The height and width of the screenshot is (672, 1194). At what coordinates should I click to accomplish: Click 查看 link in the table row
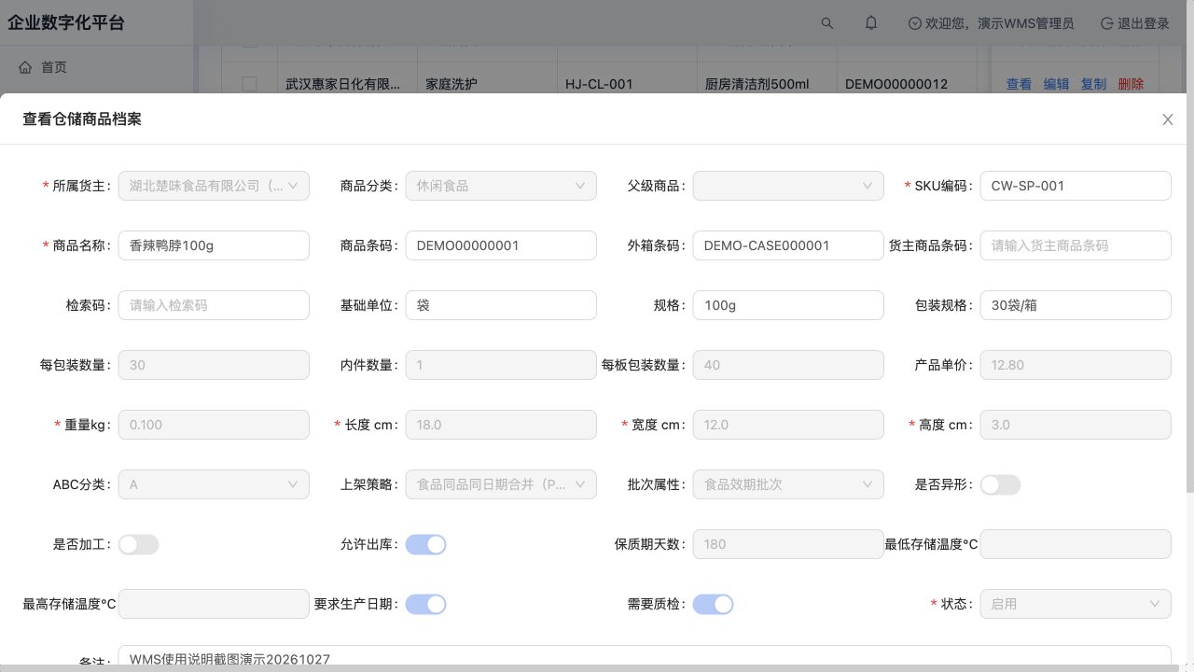(1019, 84)
